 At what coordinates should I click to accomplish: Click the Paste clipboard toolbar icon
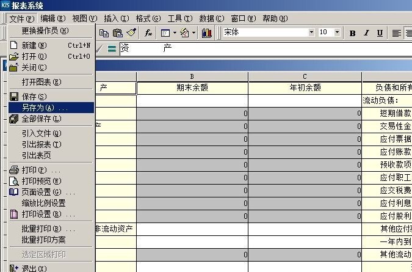pos(117,33)
